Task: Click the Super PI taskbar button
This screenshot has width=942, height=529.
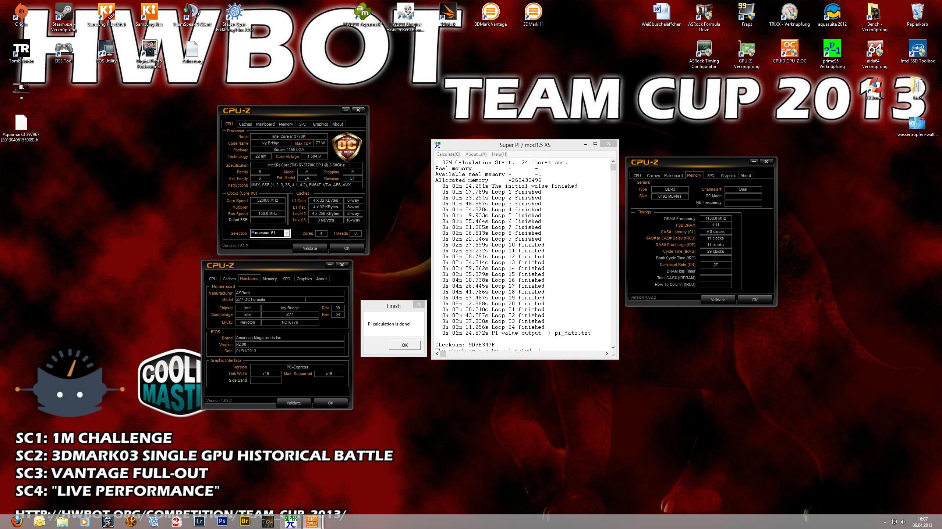Action: coord(290,521)
